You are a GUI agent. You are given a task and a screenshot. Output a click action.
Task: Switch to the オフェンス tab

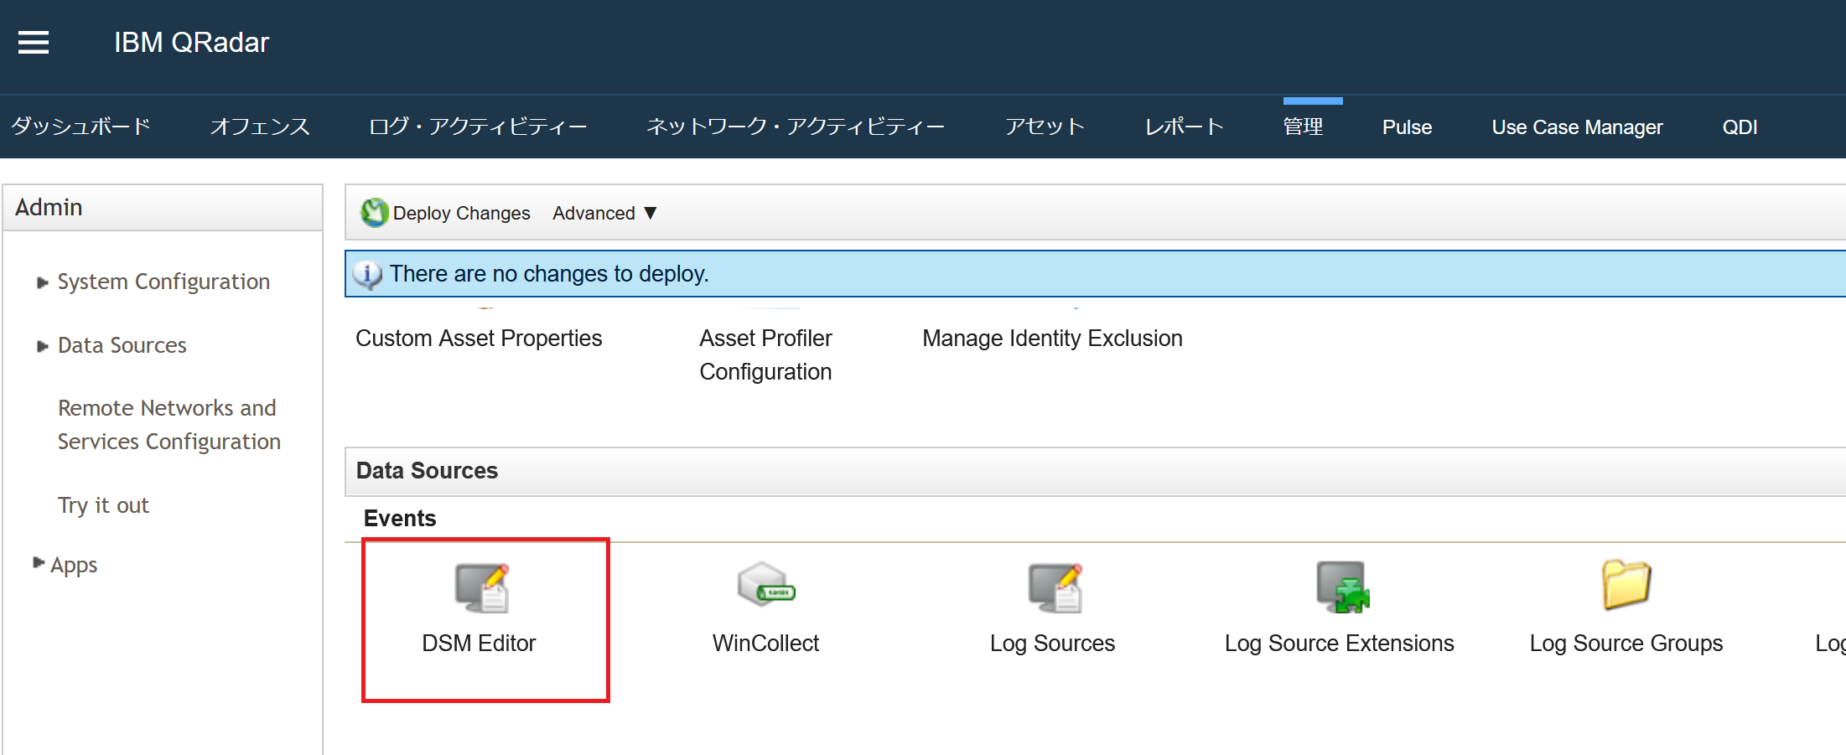coord(260,127)
